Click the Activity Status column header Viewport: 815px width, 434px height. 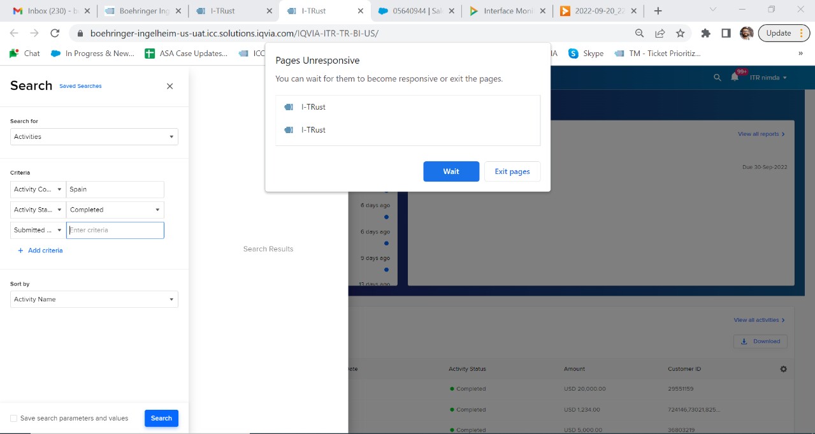tap(467, 369)
